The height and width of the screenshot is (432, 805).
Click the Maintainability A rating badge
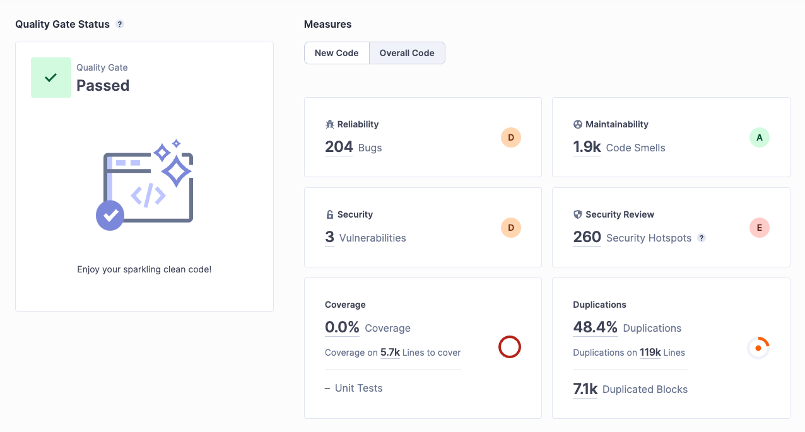tap(760, 137)
